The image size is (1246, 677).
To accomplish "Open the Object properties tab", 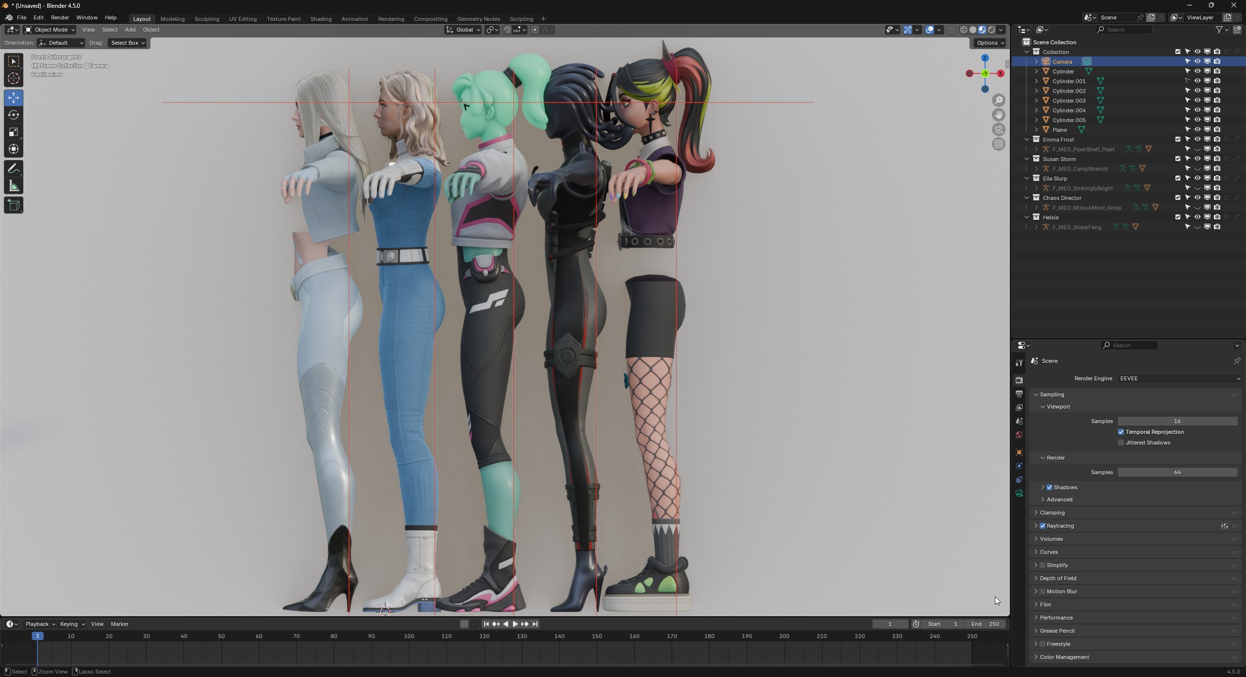I will 1019,452.
